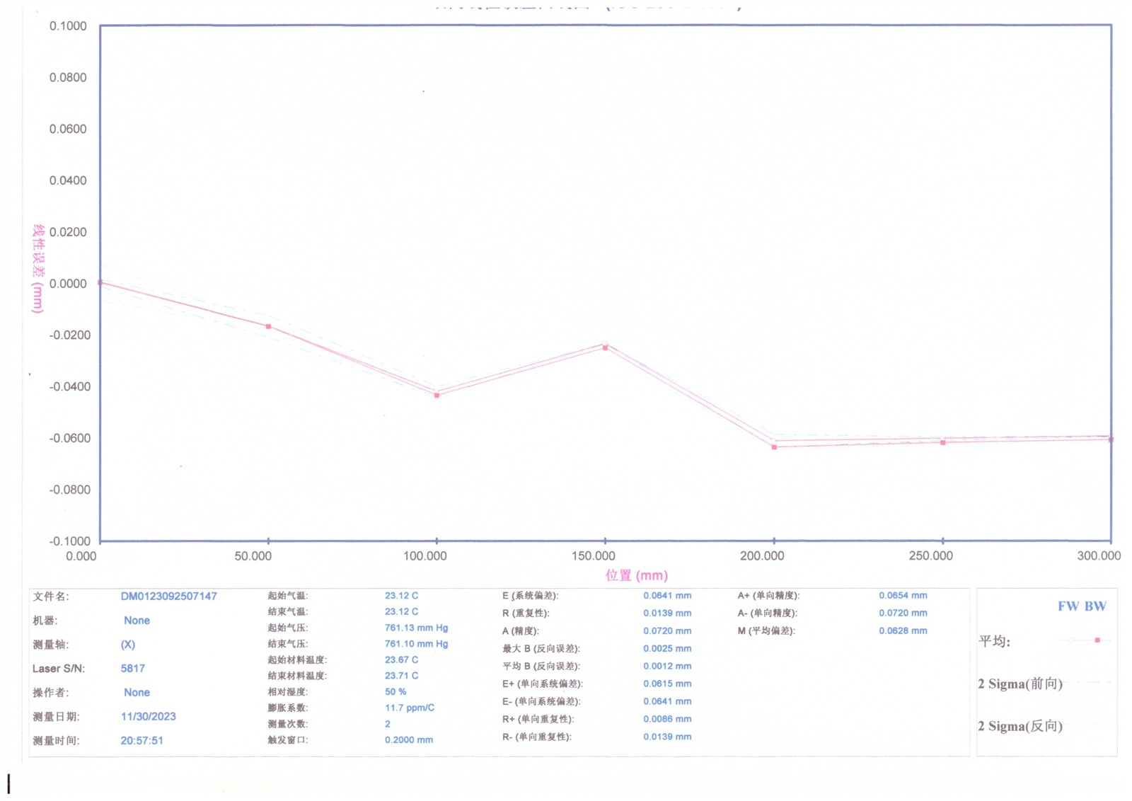This screenshot has height=801, width=1132.
Task: Click the 线性误差 (mm) y-axis title
Action: click(38, 269)
